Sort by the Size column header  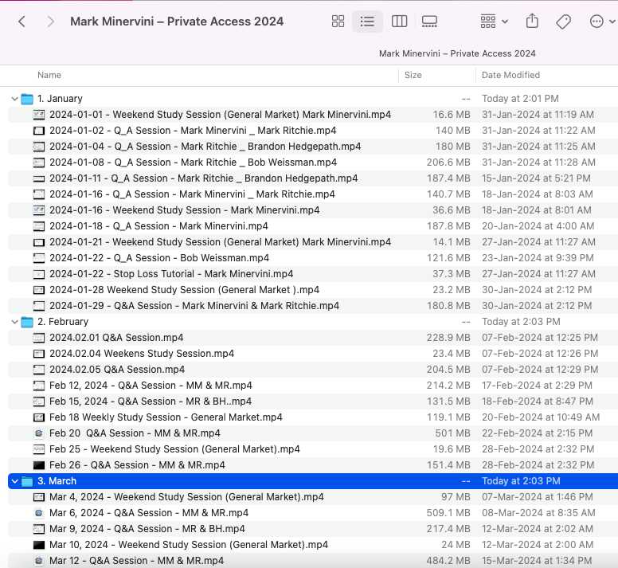tap(413, 75)
